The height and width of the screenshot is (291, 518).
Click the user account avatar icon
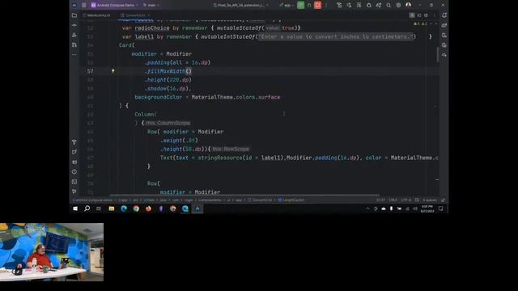coord(408,5)
